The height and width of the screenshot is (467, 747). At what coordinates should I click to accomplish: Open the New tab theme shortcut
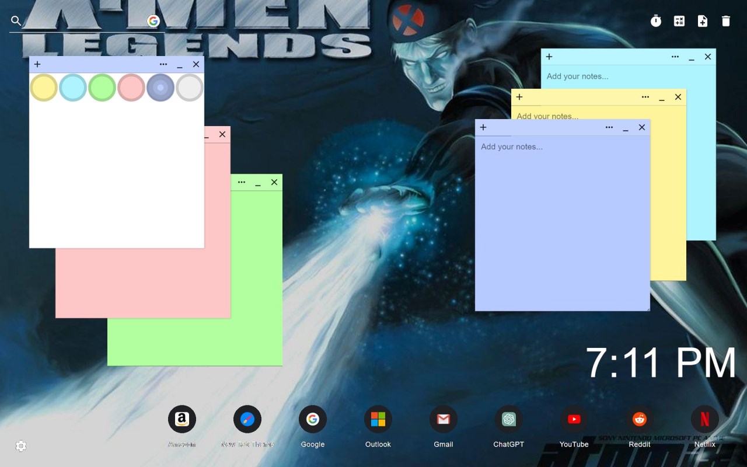click(247, 419)
